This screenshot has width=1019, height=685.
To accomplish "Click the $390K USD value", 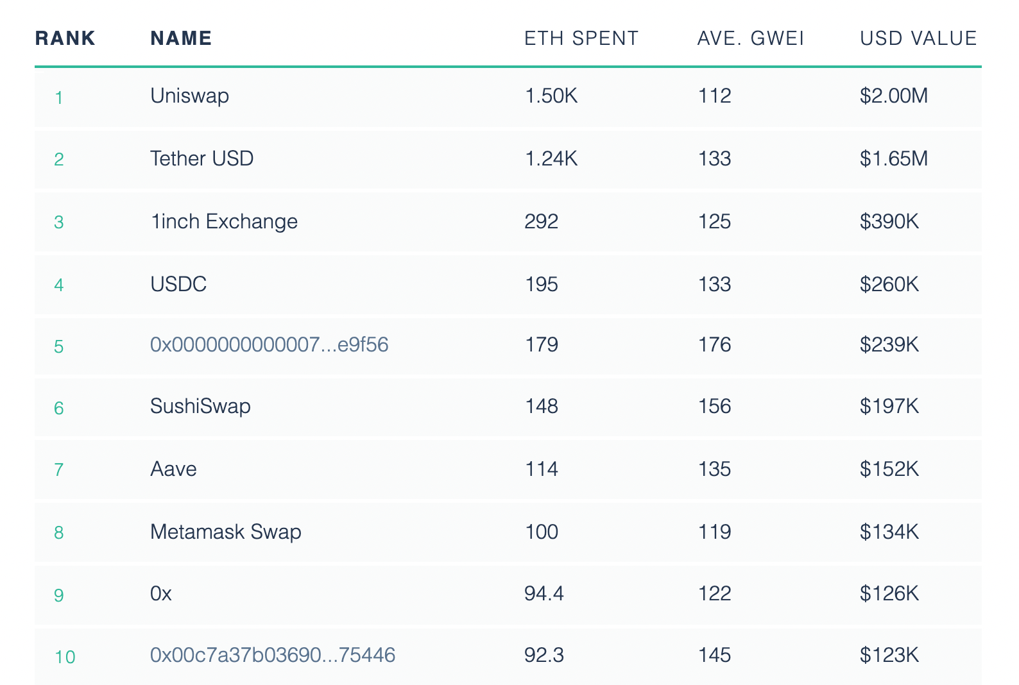I will coord(890,221).
